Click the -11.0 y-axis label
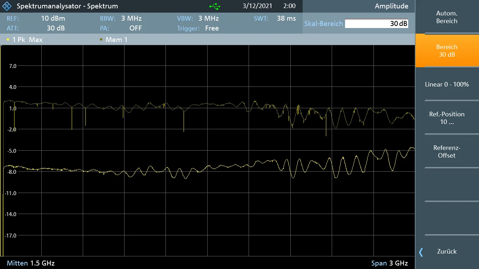 pos(10,193)
